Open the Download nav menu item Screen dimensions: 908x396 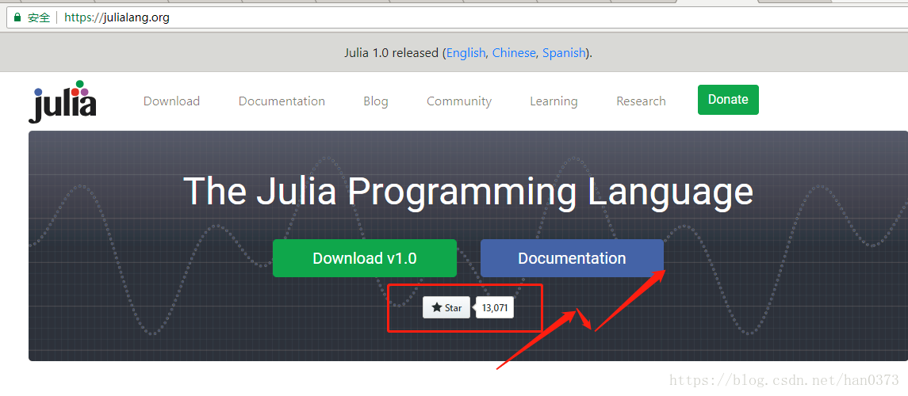click(x=171, y=101)
